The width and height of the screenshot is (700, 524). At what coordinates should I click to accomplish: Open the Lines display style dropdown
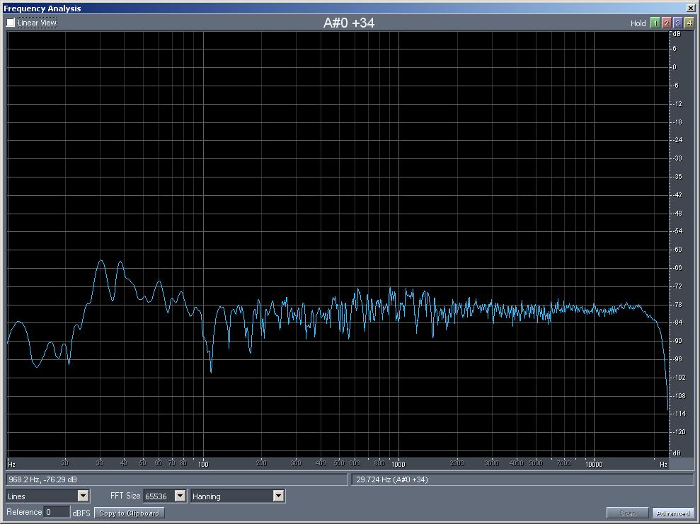click(x=47, y=496)
